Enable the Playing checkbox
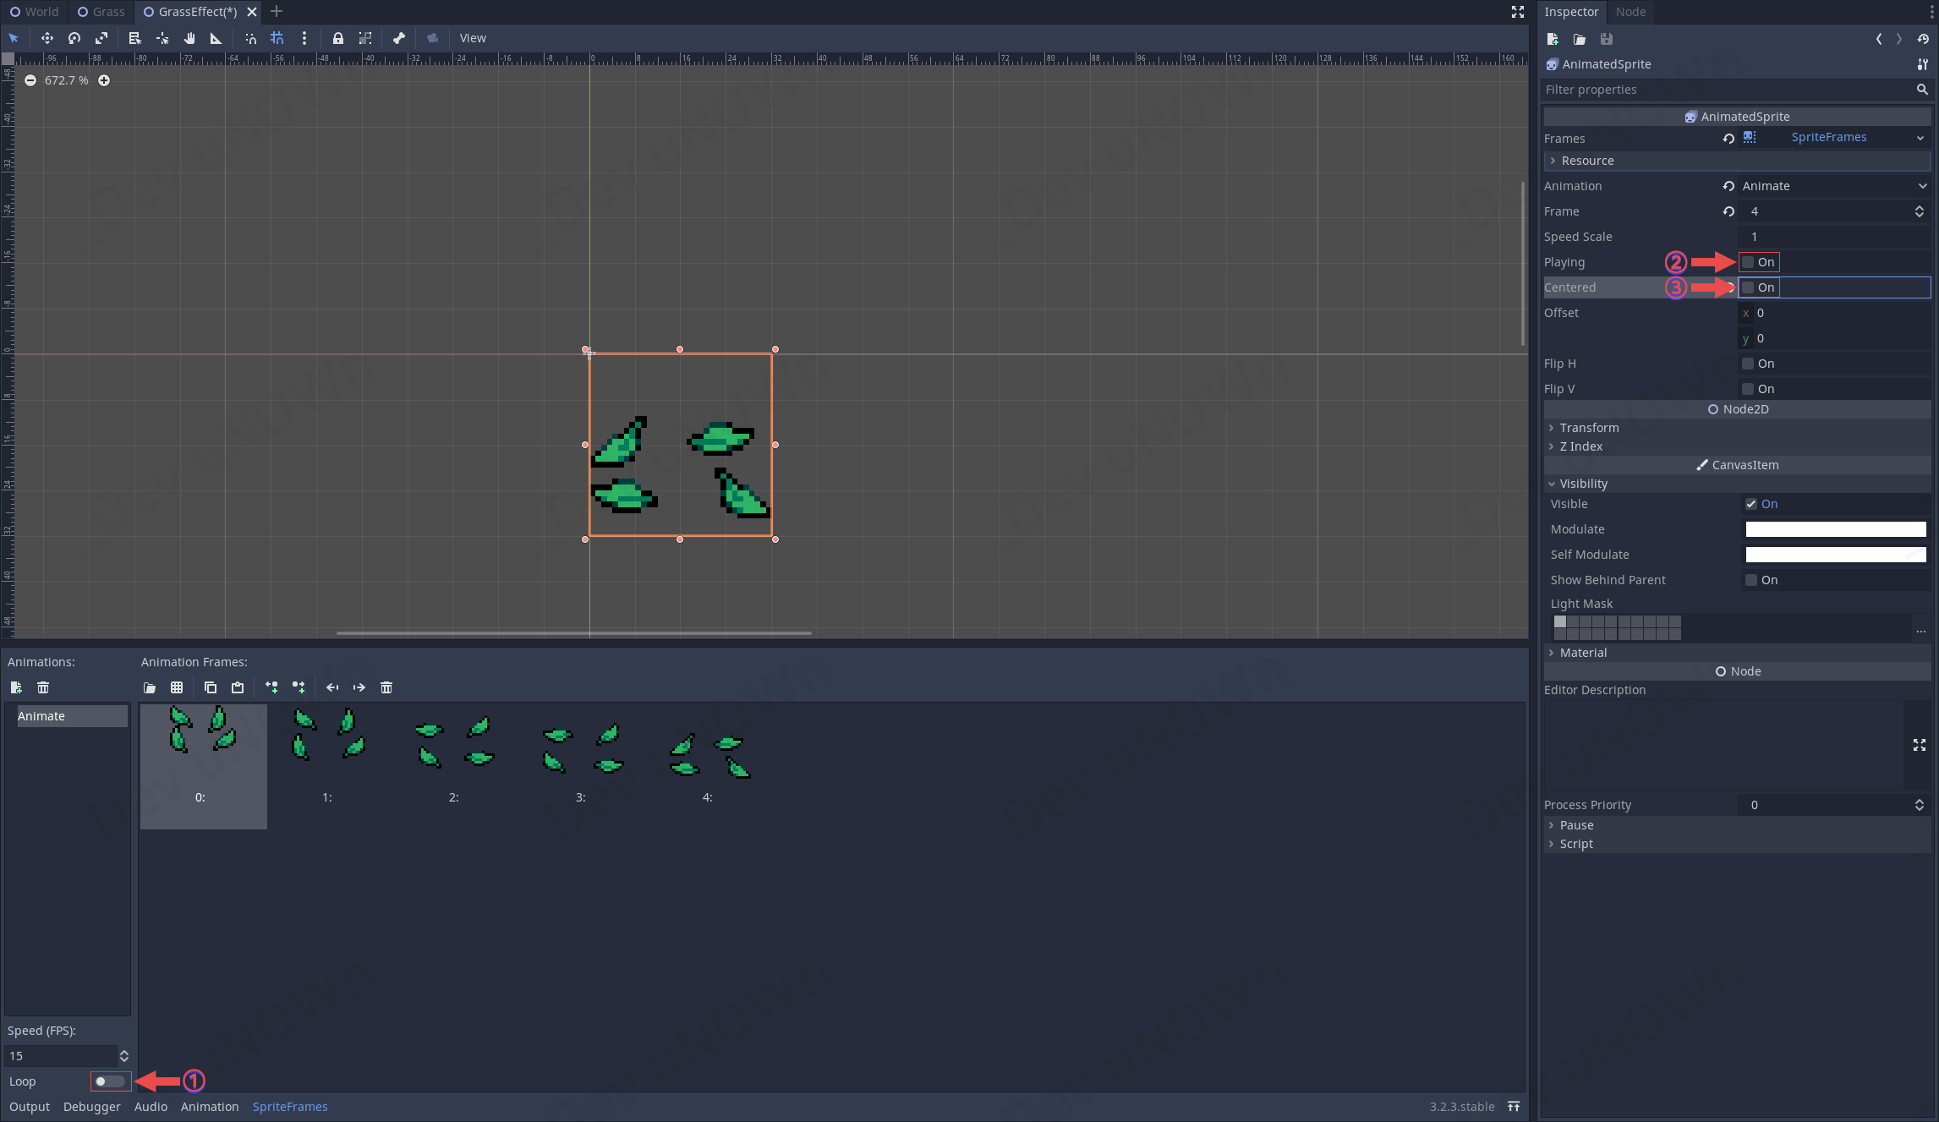1939x1122 pixels. [1748, 262]
